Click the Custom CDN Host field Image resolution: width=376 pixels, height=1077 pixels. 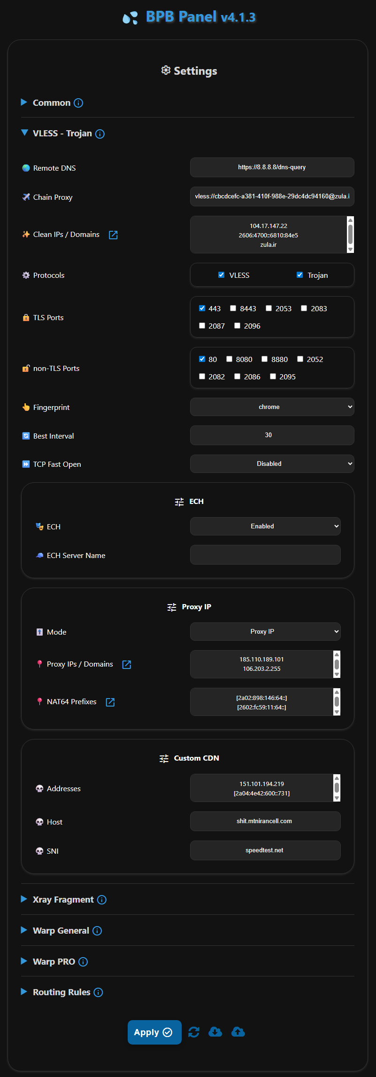[x=265, y=821]
